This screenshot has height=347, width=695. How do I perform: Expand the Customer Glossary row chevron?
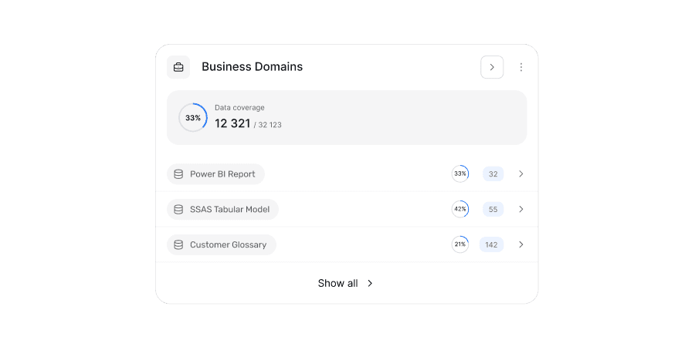tap(520, 245)
